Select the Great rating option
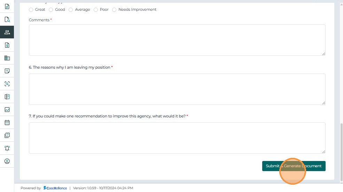The width and height of the screenshot is (343, 192). pos(31,10)
